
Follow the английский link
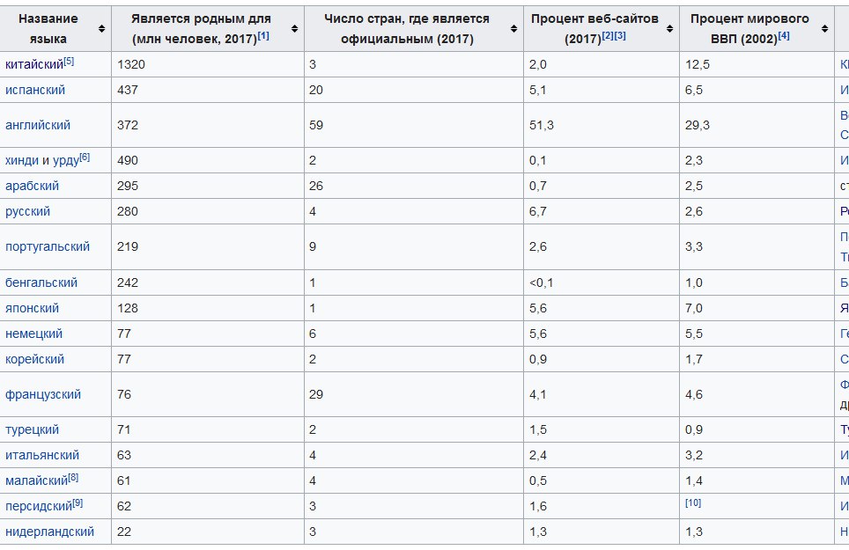point(38,125)
